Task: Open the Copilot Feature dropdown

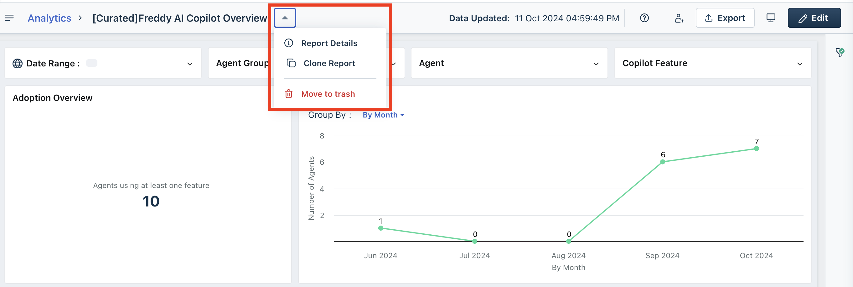Action: coord(713,63)
